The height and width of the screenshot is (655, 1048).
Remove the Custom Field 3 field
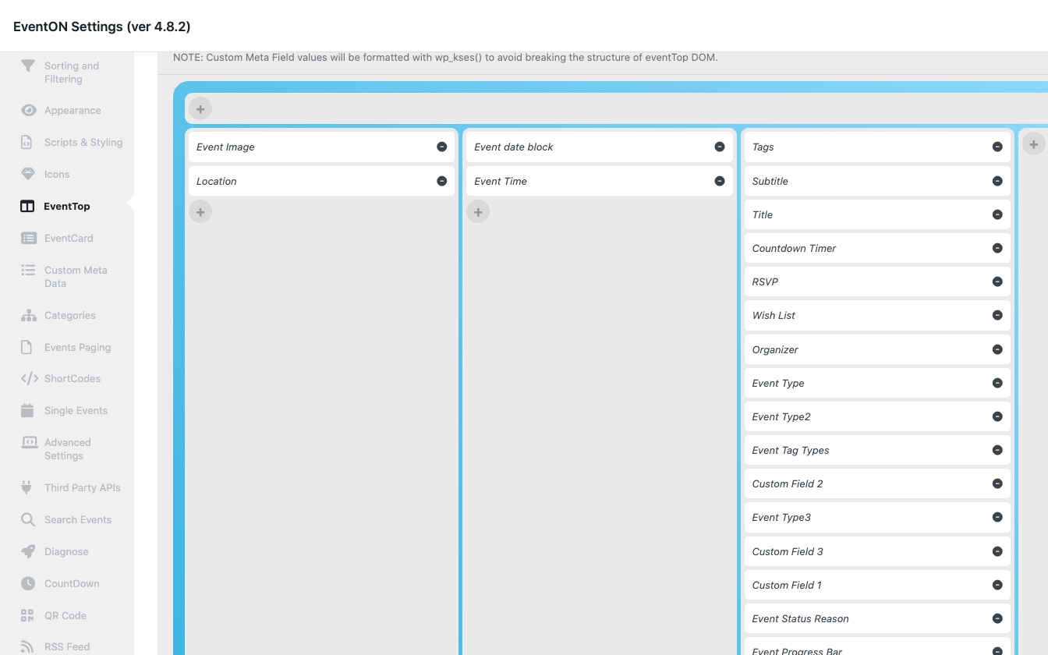click(x=997, y=551)
